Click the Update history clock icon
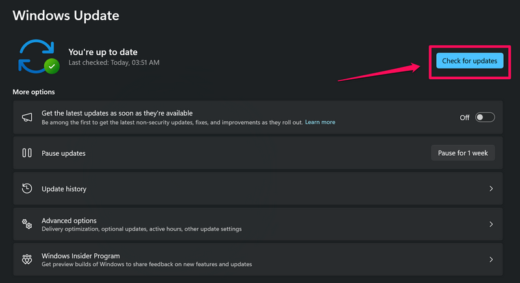Image resolution: width=520 pixels, height=283 pixels. coord(27,189)
